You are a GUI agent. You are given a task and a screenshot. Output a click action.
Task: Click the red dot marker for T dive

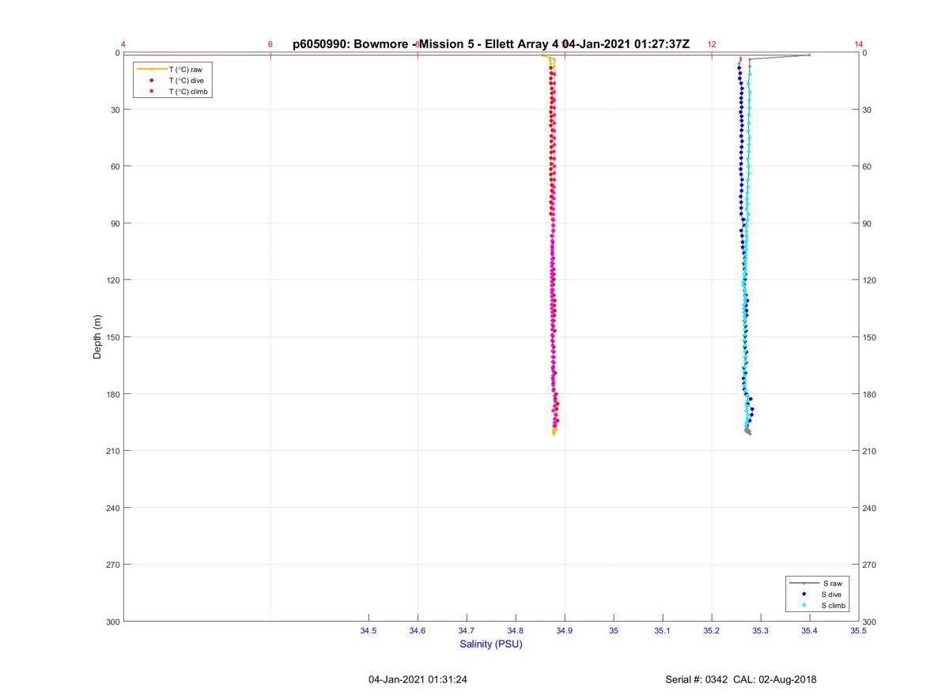(152, 81)
